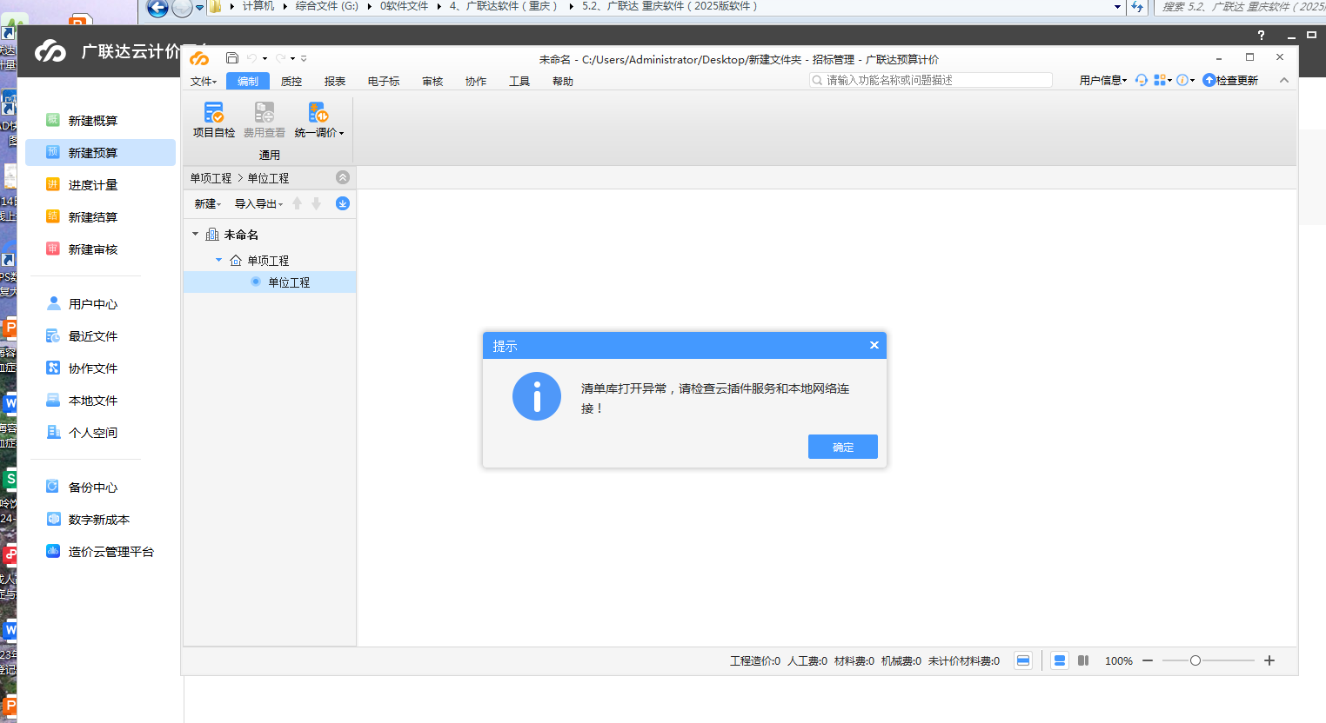Click the function search input field
1326x723 pixels.
(930, 80)
